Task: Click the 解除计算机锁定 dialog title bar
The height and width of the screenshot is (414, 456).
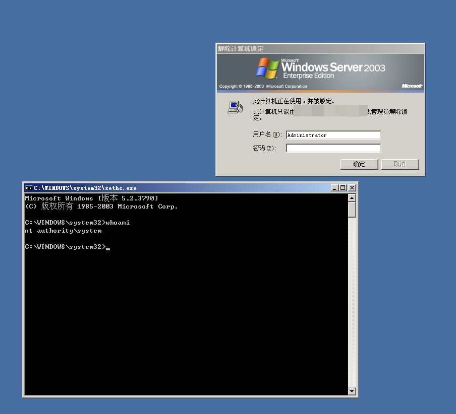Action: point(320,49)
